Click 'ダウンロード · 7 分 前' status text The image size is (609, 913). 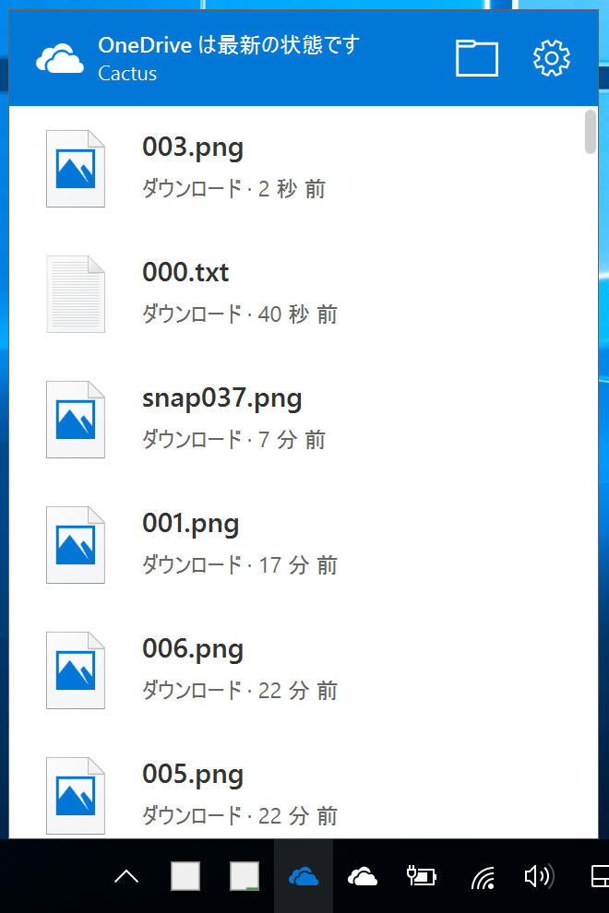pyautogui.click(x=233, y=440)
